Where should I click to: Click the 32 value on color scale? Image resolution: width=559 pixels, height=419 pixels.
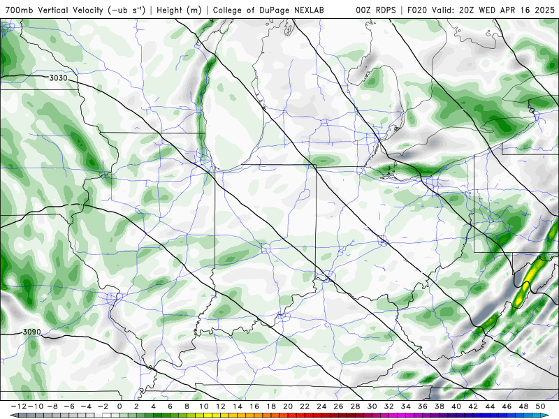click(389, 406)
